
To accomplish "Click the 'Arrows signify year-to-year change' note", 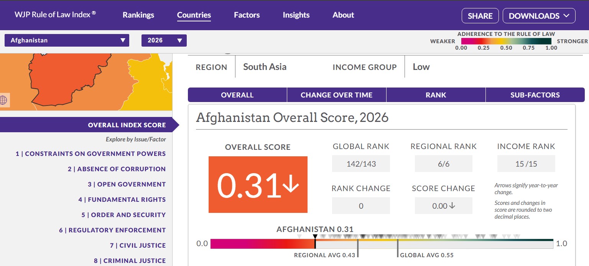I will coord(526,189).
